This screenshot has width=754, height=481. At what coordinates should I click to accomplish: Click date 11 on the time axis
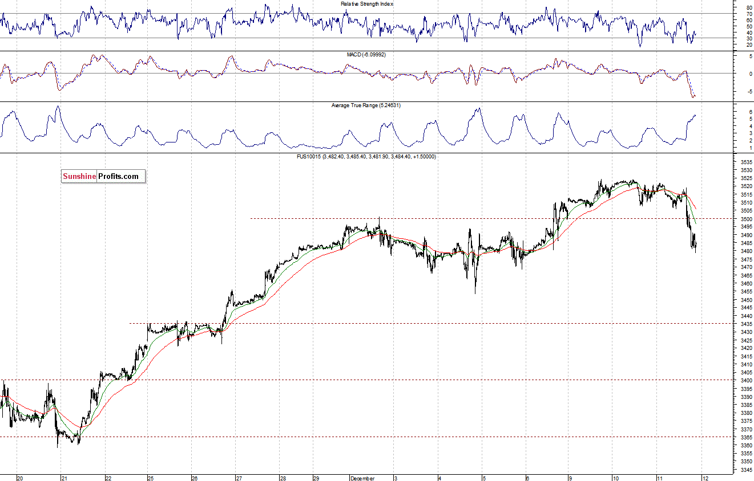pyautogui.click(x=659, y=479)
